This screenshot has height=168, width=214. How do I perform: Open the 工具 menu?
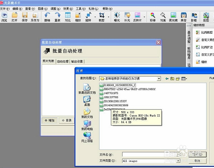pos(81,9)
